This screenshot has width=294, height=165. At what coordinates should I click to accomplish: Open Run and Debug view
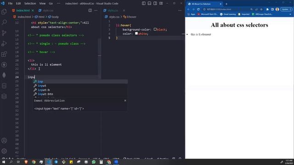(x=4, y=44)
